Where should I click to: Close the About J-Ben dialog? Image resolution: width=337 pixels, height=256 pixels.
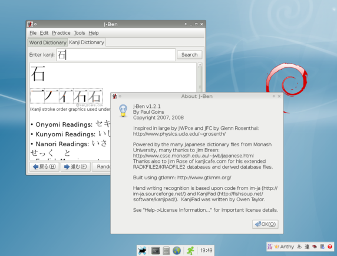(279, 96)
